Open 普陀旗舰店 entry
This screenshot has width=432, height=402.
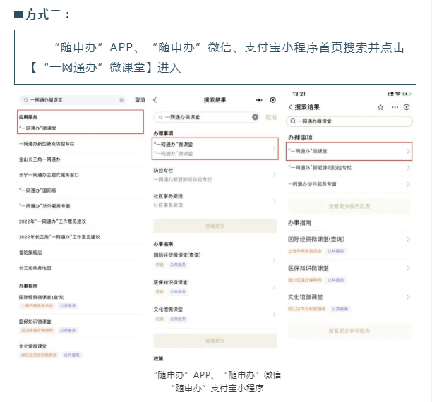coord(30,252)
